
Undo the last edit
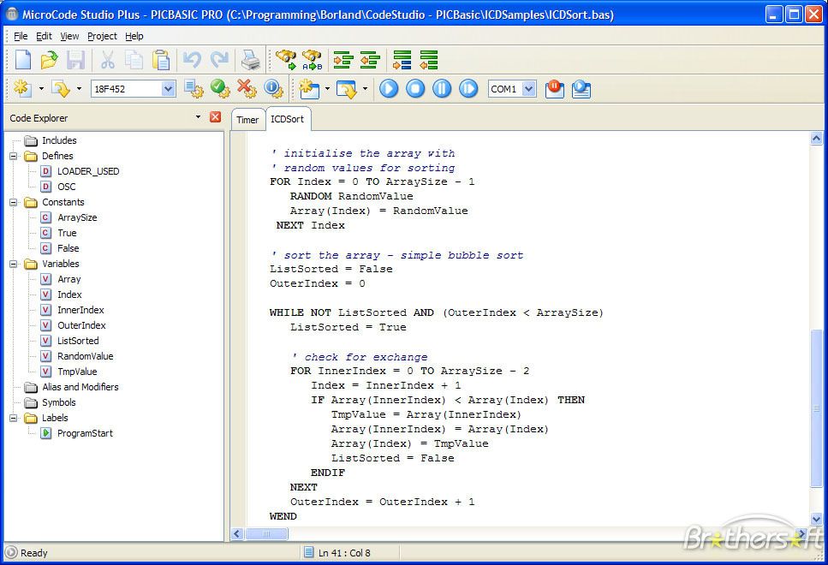[194, 60]
